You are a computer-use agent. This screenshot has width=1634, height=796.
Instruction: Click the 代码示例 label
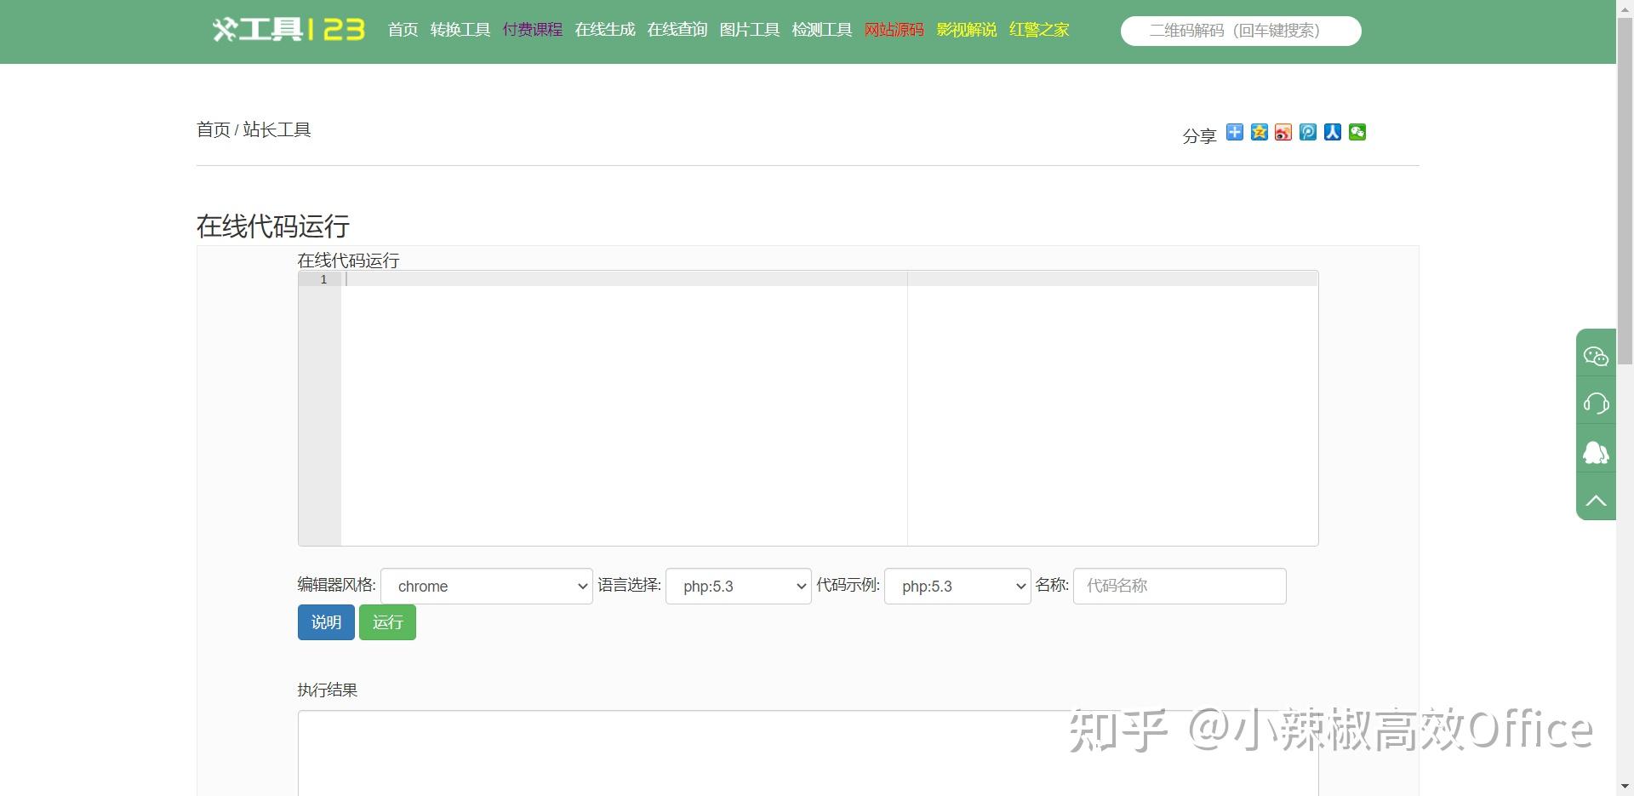848,585
